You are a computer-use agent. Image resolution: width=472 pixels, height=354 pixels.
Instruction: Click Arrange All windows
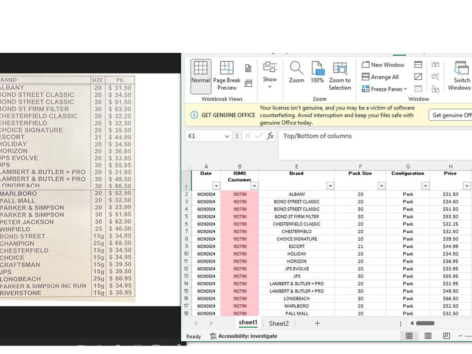tap(380, 77)
